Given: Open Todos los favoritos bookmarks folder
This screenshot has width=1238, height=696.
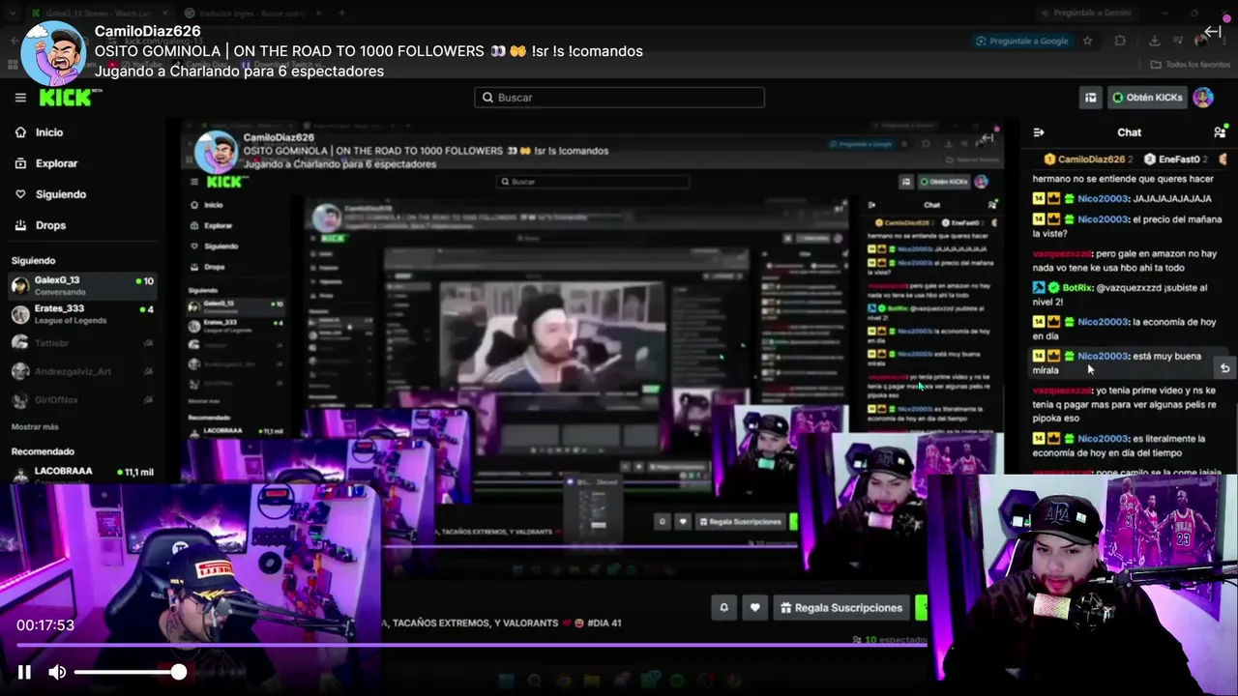Looking at the screenshot, I should click(x=1190, y=65).
